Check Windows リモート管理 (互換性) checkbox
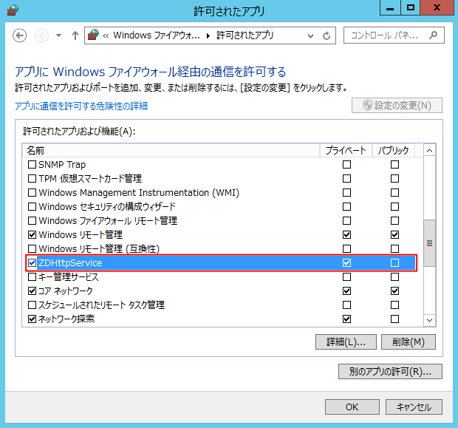 click(x=32, y=249)
